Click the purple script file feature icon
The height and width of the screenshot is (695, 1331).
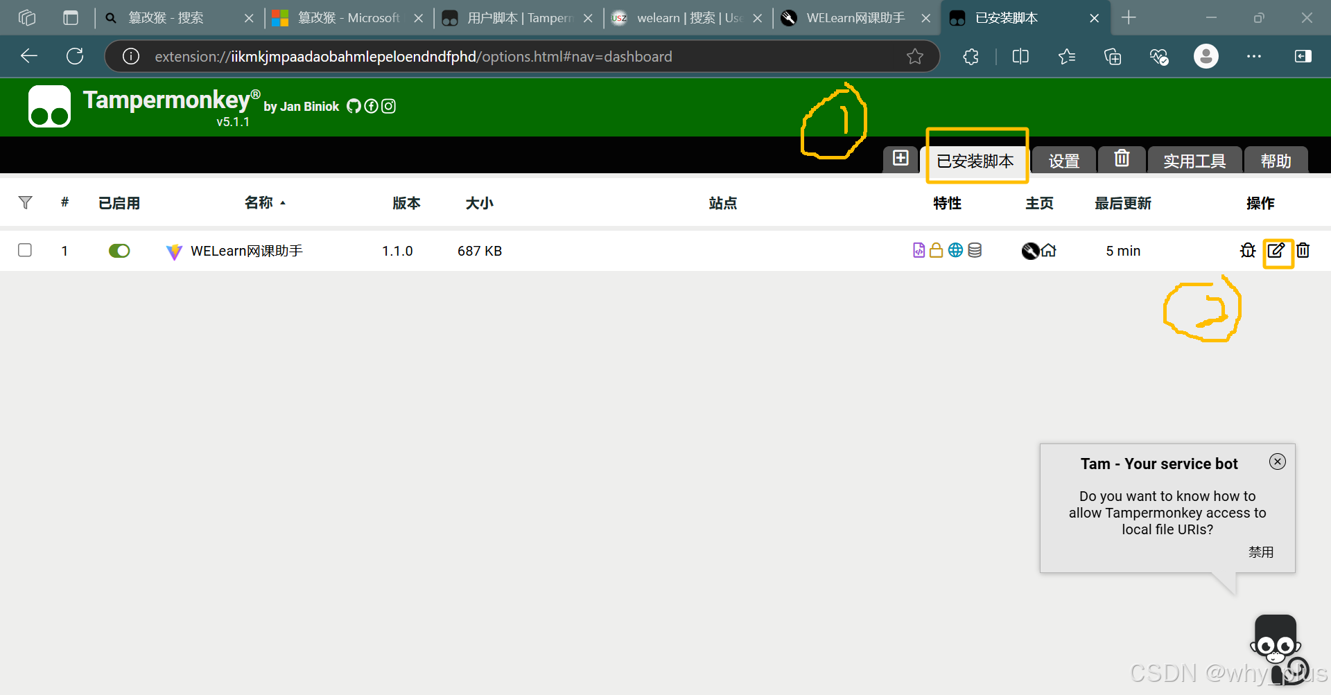(919, 250)
